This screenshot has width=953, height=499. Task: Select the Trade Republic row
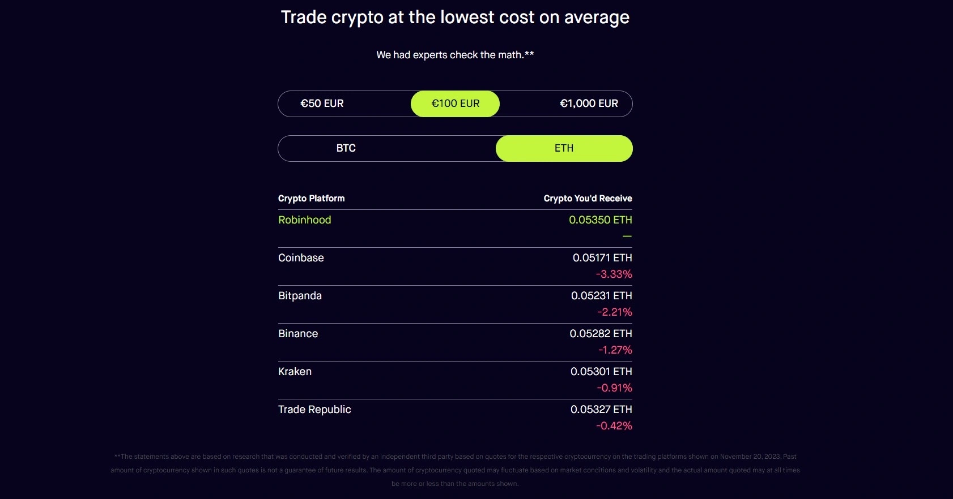314,410
